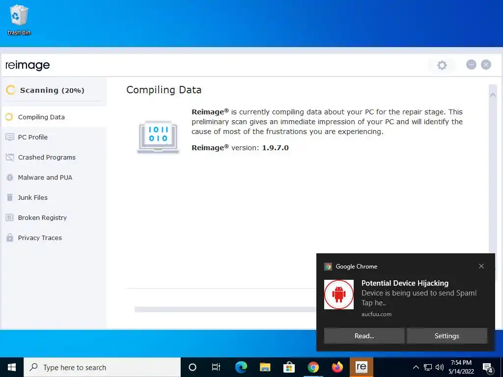Viewport: 503px width, 377px height.
Task: Select Compiling Data in the sidebar
Action: (x=54, y=117)
